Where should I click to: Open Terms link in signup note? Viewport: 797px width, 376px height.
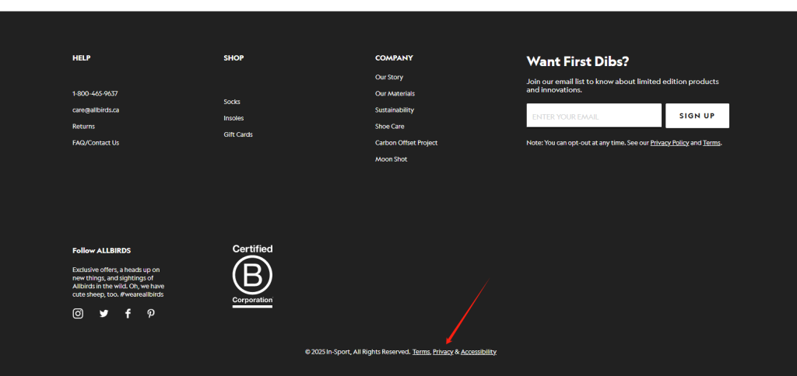coord(711,143)
